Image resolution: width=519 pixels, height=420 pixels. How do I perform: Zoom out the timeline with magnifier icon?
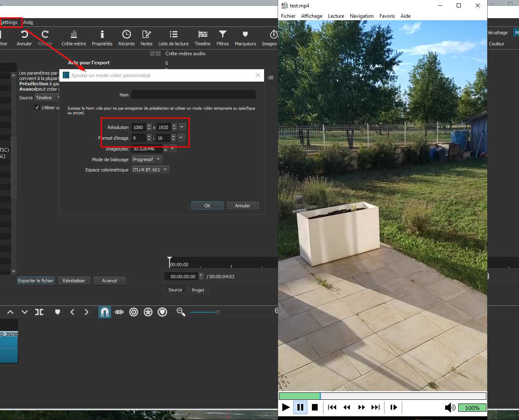tap(181, 312)
